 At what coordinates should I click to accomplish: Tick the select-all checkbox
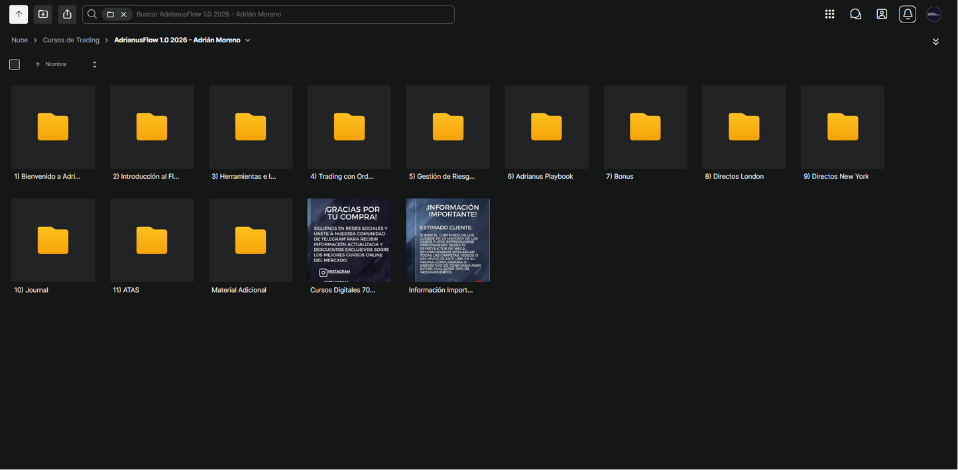coord(15,64)
